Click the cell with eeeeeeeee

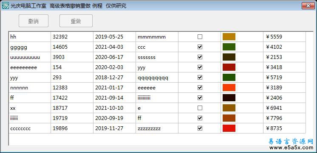pos(30,67)
